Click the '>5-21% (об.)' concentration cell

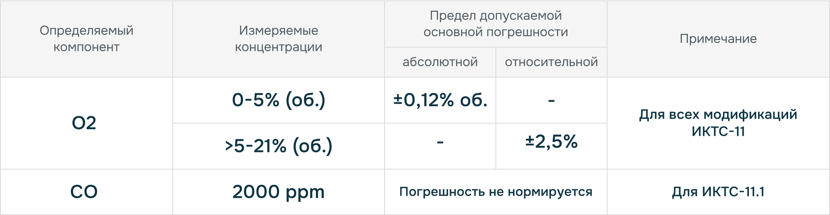(279, 146)
